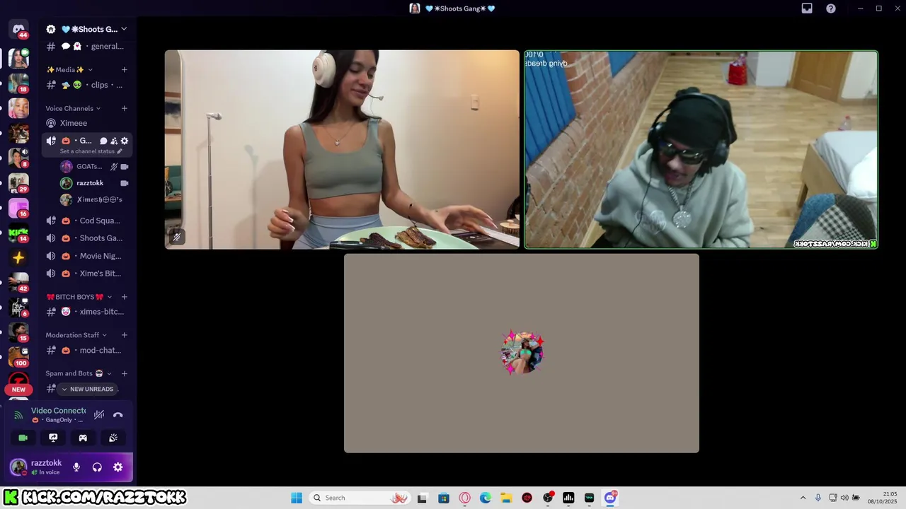This screenshot has width=906, height=509.
Task: Open the soundboard icon
Action: pyautogui.click(x=113, y=438)
